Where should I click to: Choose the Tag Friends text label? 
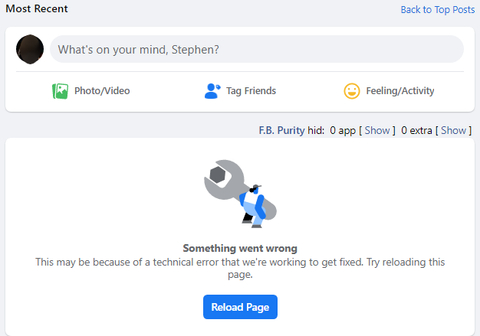251,91
